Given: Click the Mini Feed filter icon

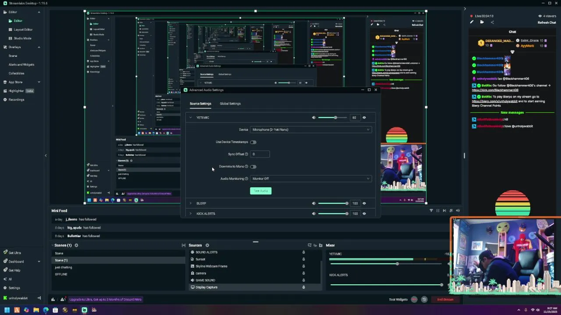Looking at the screenshot, I should pyautogui.click(x=431, y=211).
